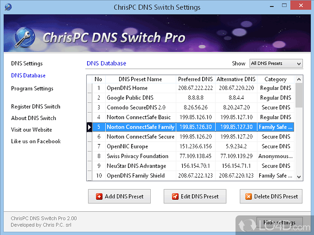Click the DNS Preset Name column header
Viewport: 314px width, 235px height.
(141, 79)
